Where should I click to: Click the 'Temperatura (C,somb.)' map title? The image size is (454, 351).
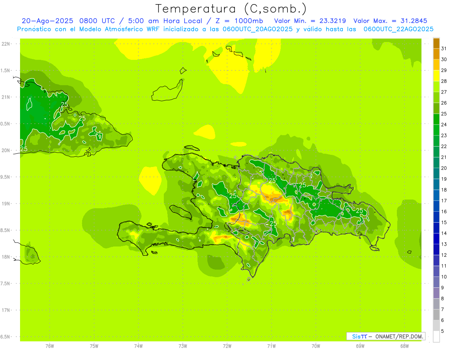(x=231, y=9)
